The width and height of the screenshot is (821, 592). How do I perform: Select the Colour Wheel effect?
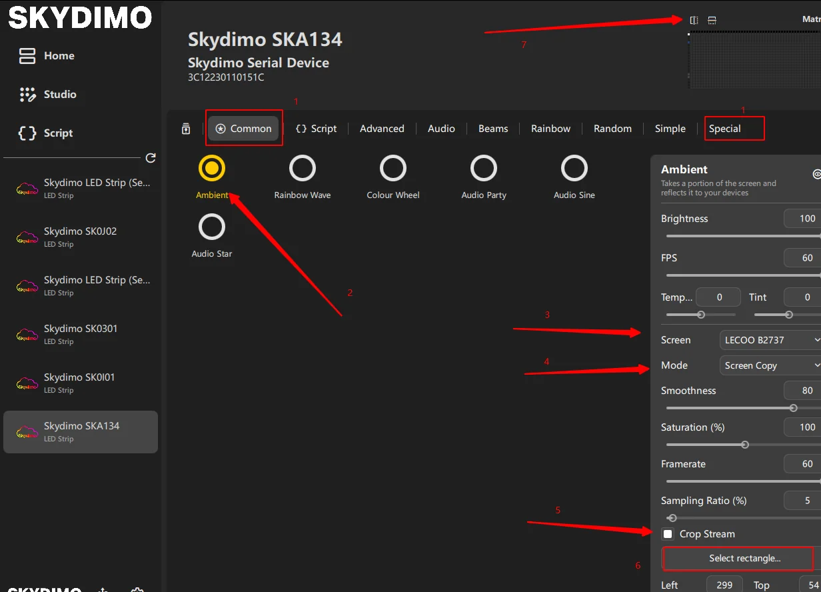click(x=393, y=169)
